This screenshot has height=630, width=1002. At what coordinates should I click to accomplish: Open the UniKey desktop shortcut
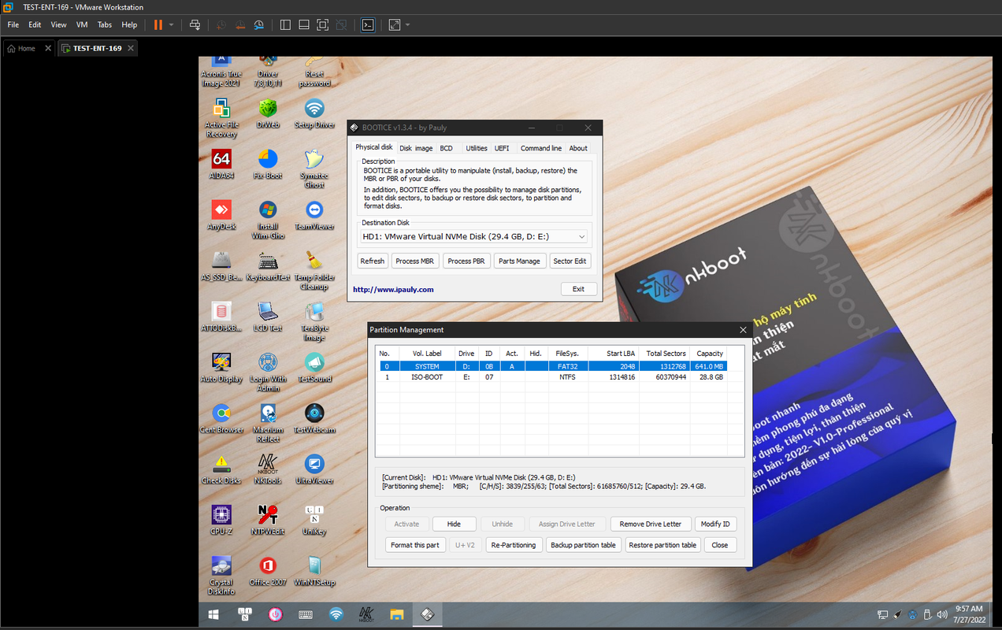coord(314,519)
